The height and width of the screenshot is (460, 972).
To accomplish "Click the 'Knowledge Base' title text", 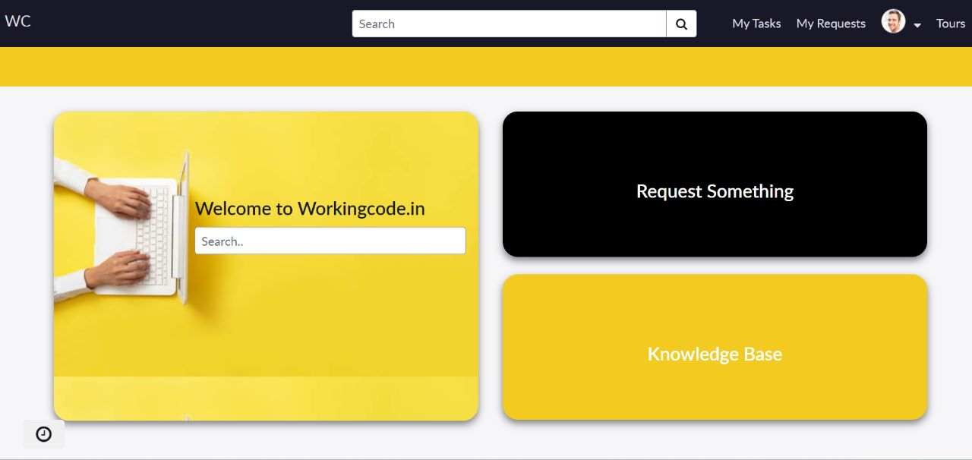I will [x=715, y=354].
